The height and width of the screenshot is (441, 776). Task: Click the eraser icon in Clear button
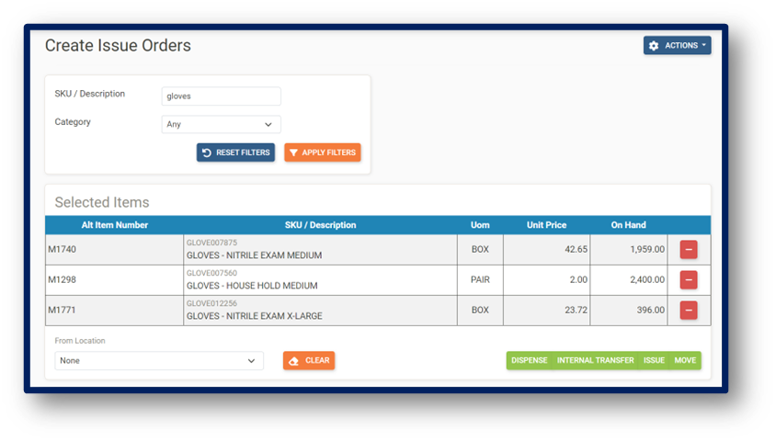(x=294, y=361)
